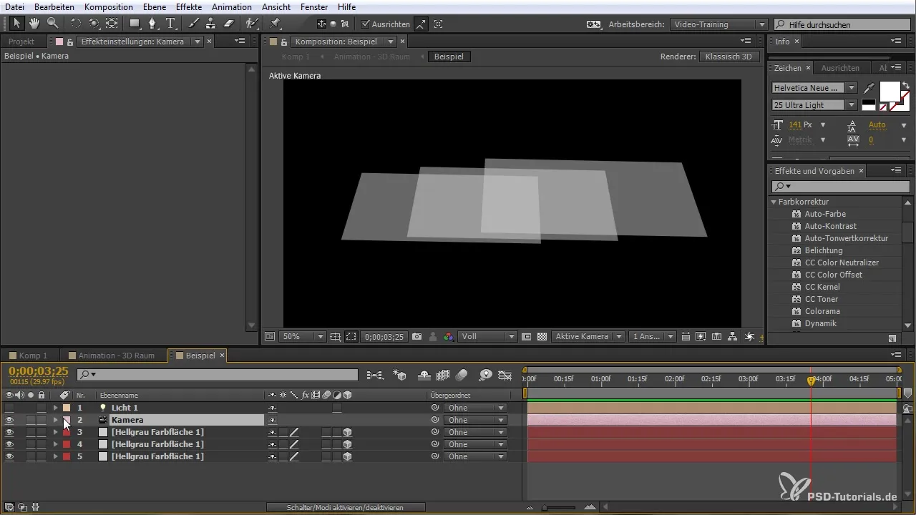Click the Beispiel breadcrumb in composition viewer
Screen dimensions: 916x515
[449, 57]
